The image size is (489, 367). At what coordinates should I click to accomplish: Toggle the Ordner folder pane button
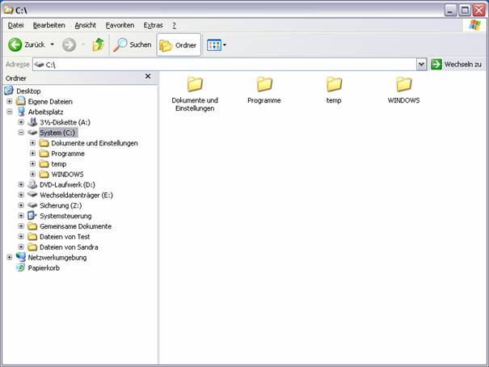coord(179,45)
